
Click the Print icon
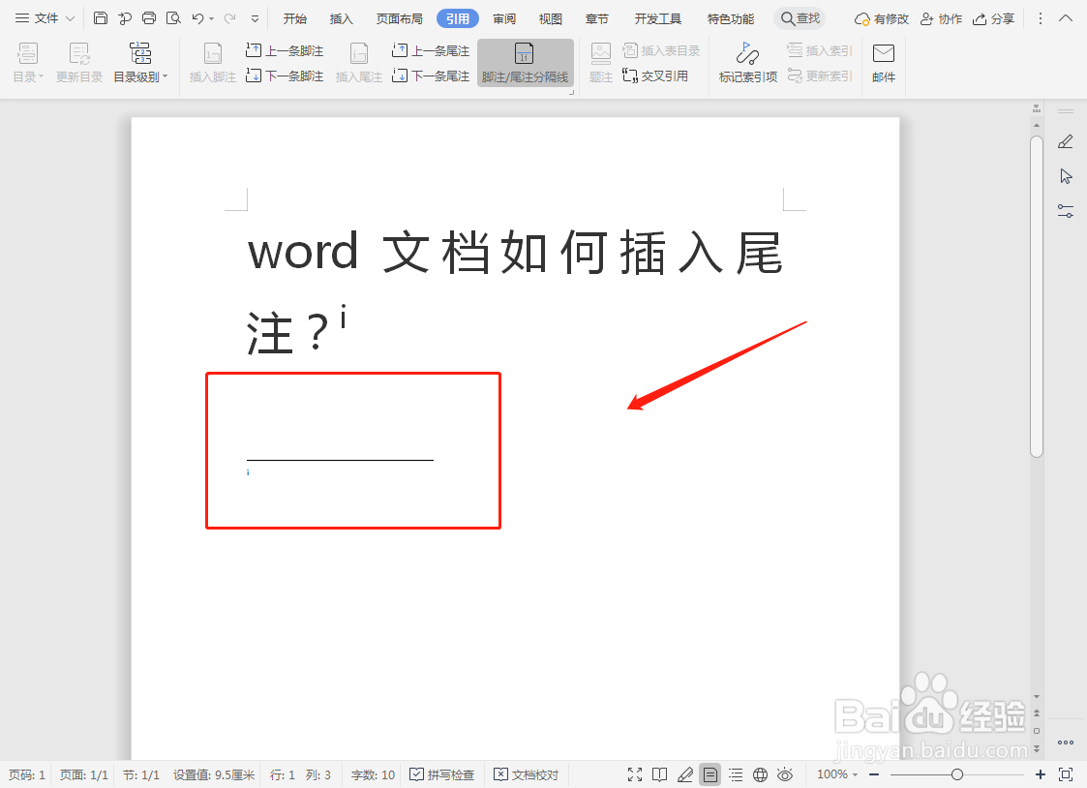[x=149, y=18]
